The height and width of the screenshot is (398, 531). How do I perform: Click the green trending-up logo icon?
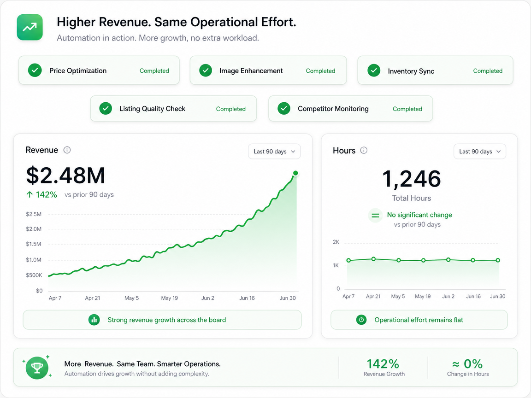point(30,27)
